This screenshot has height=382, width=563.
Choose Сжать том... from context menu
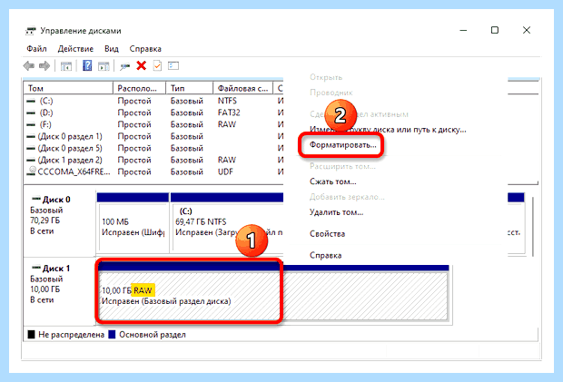333,181
